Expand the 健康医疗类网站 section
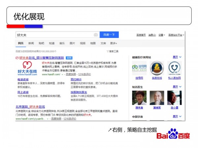This screenshot has height=148, width=198. click(177, 57)
